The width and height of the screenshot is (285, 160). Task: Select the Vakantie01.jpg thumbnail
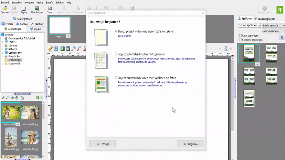30,113
